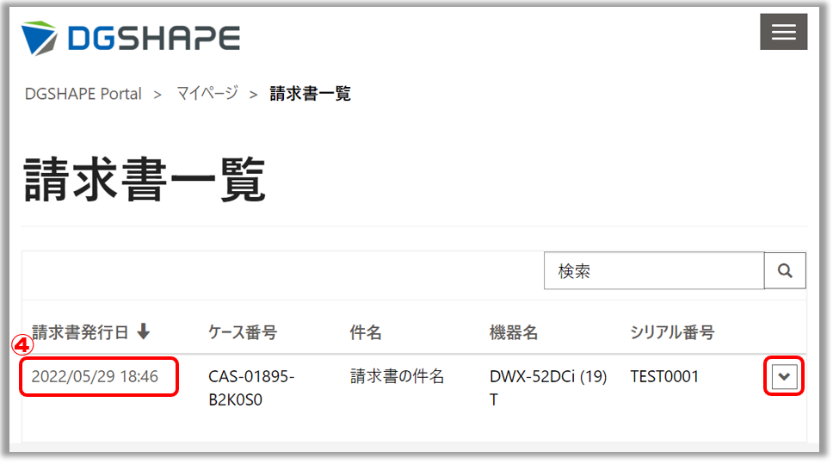The width and height of the screenshot is (833, 464).
Task: Focus the 検索 search field
Action: pos(654,271)
